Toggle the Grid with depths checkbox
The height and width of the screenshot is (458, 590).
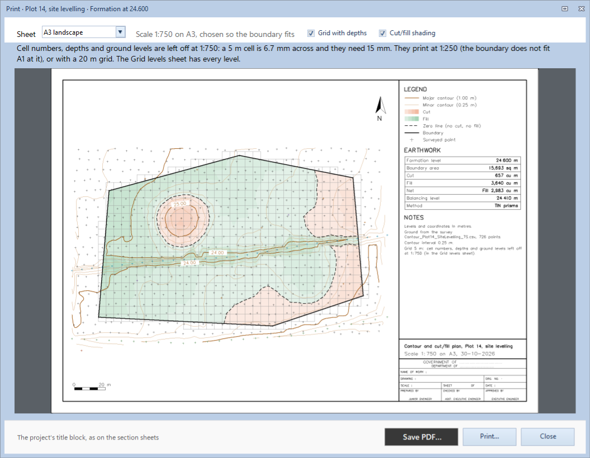[311, 33]
